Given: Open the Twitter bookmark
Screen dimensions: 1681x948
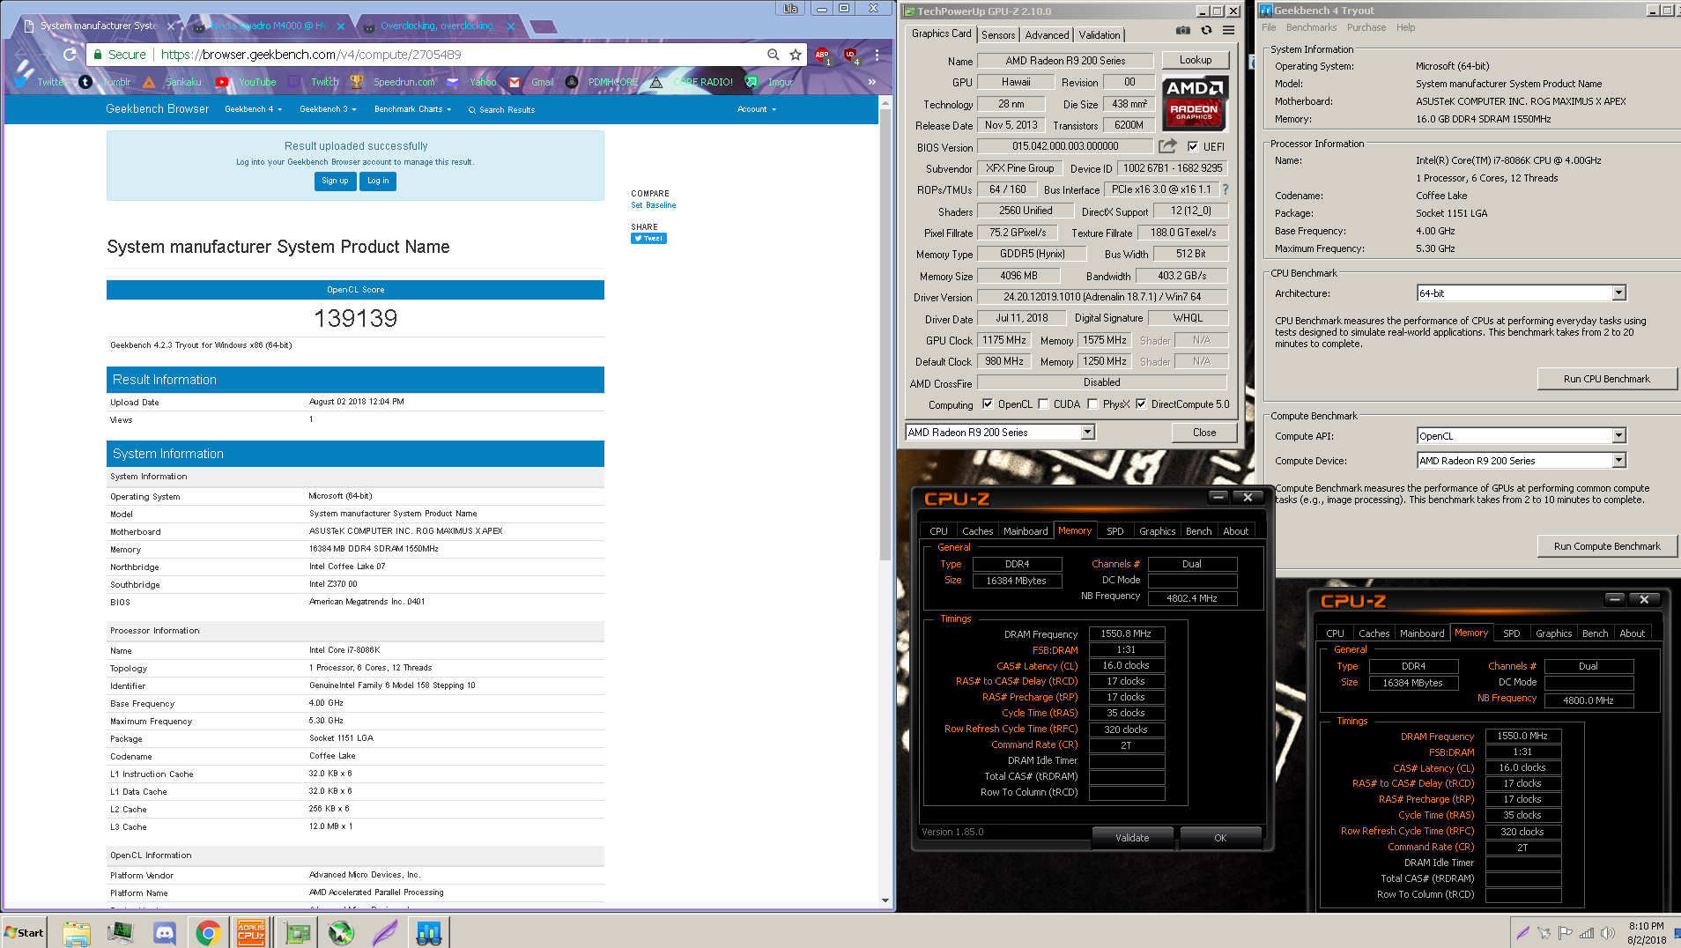Looking at the screenshot, I should click(x=40, y=82).
